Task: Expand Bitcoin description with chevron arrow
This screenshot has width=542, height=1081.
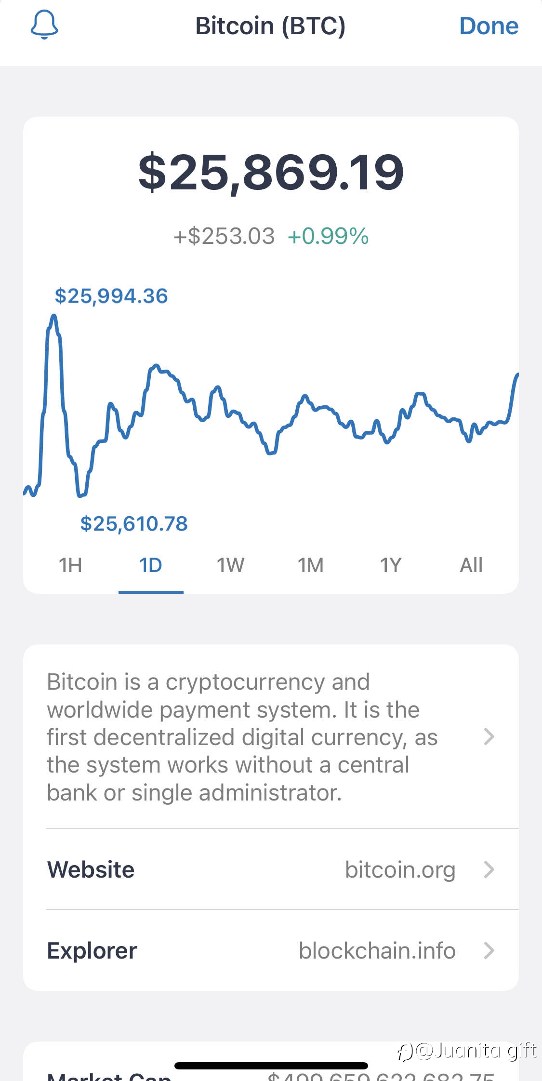Action: coord(489,736)
